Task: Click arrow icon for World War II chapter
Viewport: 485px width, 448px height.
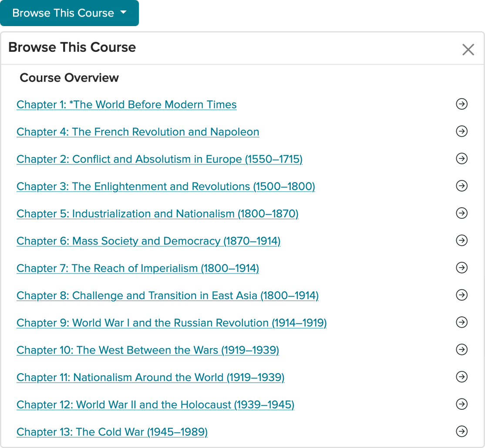Action: coord(461,404)
